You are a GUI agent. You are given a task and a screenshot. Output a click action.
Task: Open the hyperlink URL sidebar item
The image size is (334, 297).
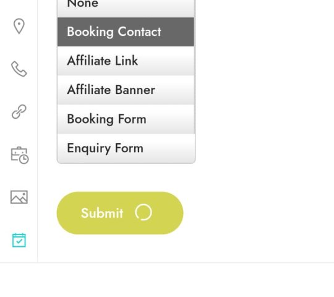[x=19, y=111]
